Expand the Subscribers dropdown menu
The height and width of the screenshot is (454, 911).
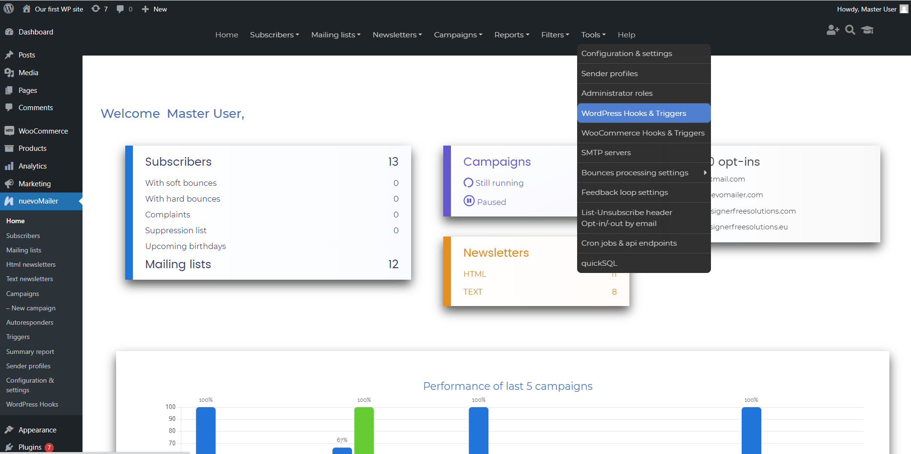pos(274,34)
